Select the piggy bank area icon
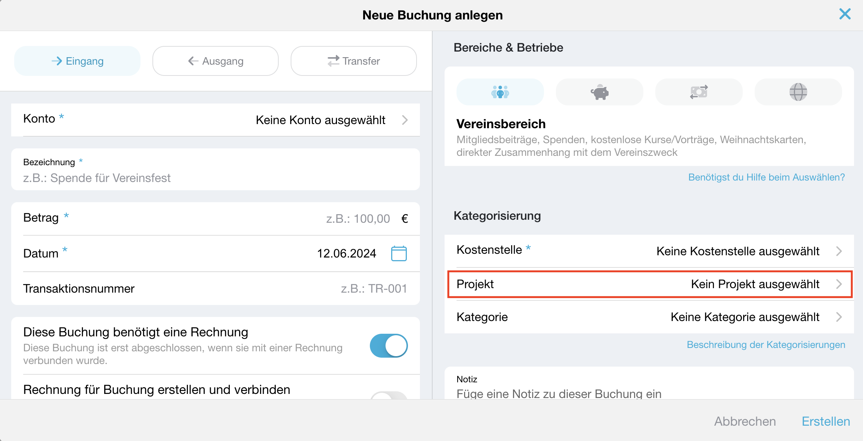Image resolution: width=863 pixels, height=441 pixels. click(599, 92)
